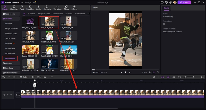The width and height of the screenshot is (206, 110).
Task: Open the File menu
Action: click(x=22, y=2)
